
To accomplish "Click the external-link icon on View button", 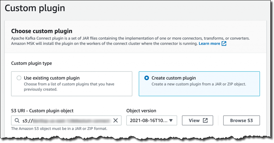I will (205, 121).
